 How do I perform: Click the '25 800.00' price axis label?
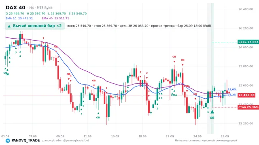pos(246,66)
